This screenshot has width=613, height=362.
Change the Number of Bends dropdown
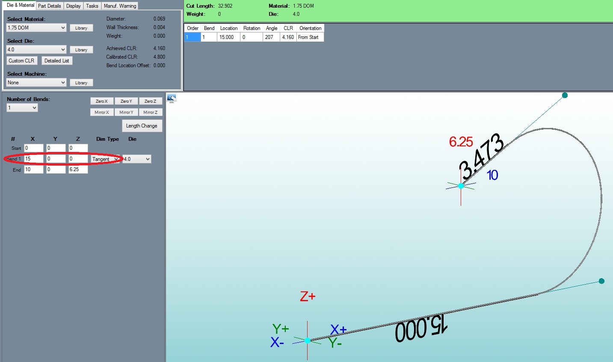coord(22,108)
